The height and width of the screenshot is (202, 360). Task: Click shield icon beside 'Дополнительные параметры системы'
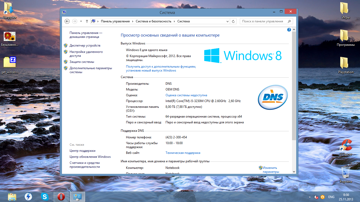(66, 68)
